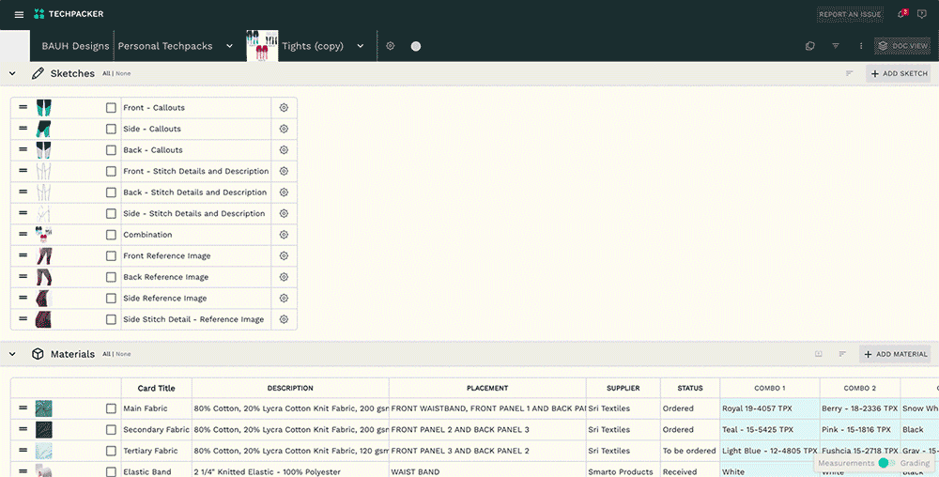Screen dimensions: 939x477
Task: Click the Add Sketch button
Action: point(899,73)
